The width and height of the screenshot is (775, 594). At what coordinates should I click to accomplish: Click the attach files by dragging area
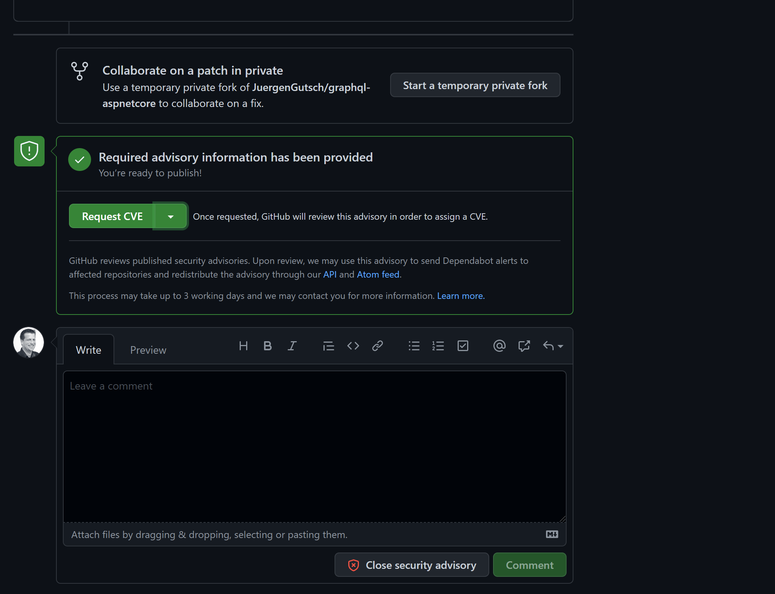tap(315, 535)
